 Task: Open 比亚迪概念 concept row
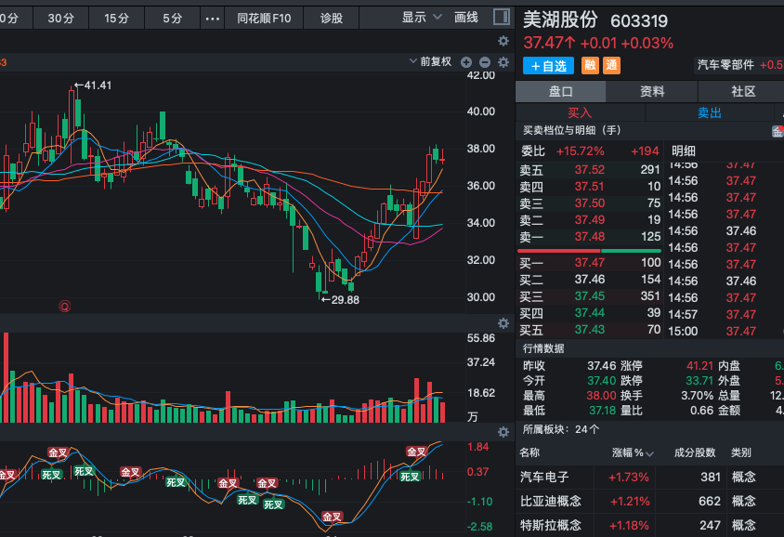(x=649, y=501)
